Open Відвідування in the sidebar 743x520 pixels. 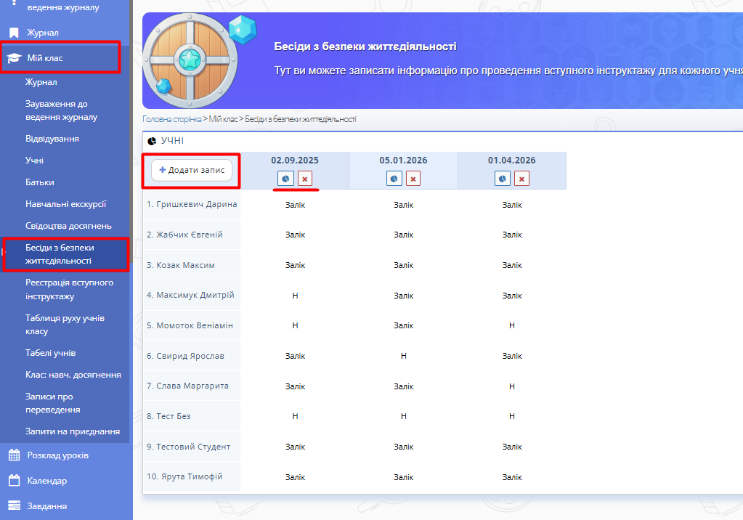[x=52, y=139]
